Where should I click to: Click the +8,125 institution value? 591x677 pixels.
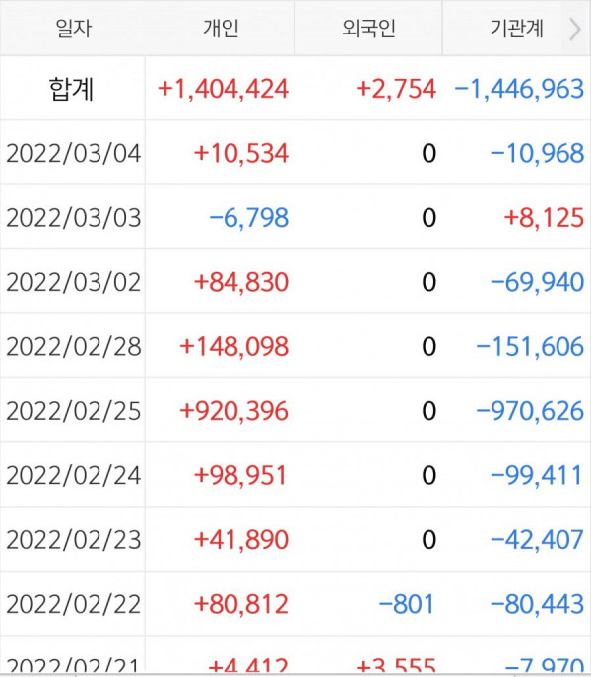544,218
